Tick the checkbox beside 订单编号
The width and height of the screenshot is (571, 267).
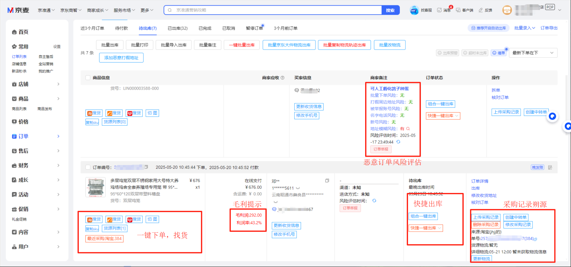88,167
